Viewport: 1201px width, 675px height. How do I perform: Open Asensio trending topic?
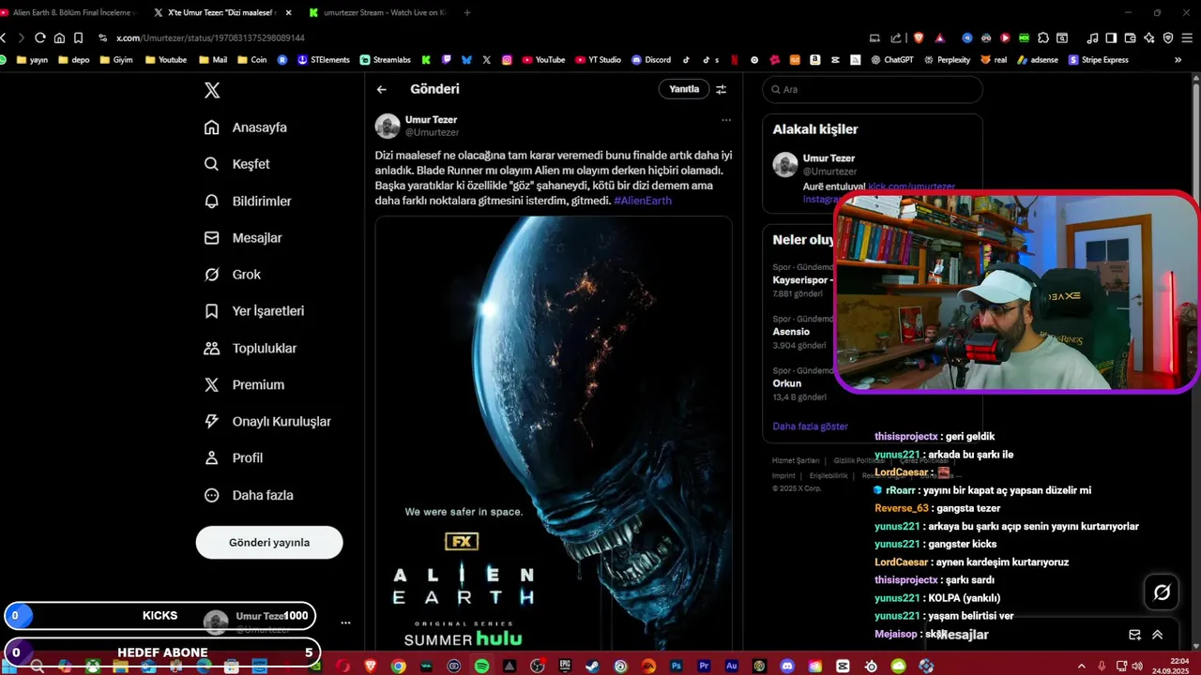point(793,332)
